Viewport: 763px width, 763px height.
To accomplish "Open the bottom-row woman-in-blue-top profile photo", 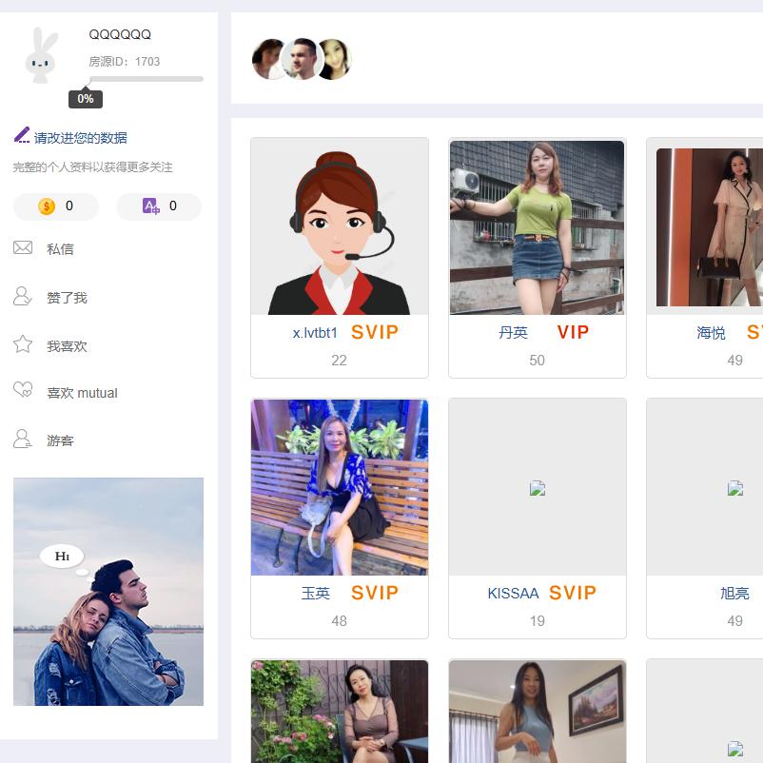I will 538,712.
